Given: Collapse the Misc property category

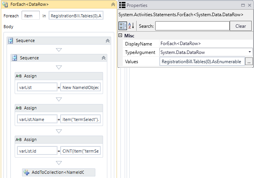Looking at the screenshot, I should (x=120, y=35).
